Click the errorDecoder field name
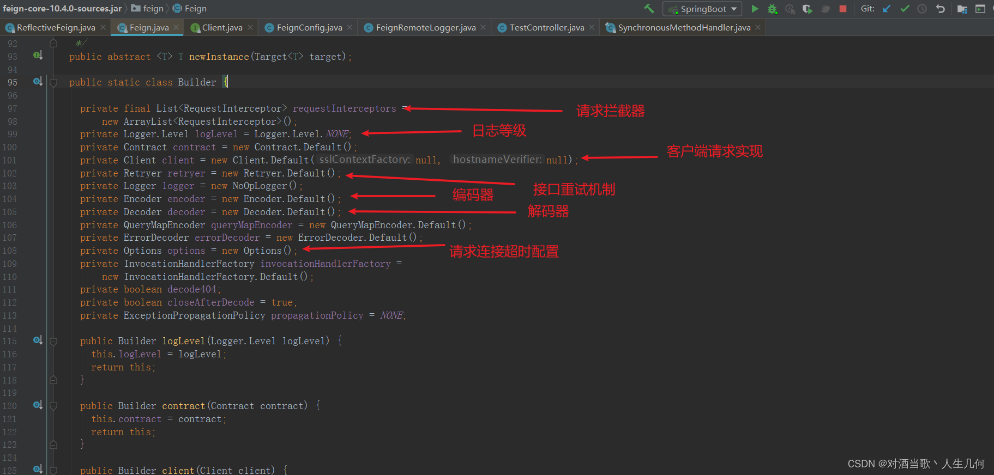The width and height of the screenshot is (994, 475). [x=227, y=237]
